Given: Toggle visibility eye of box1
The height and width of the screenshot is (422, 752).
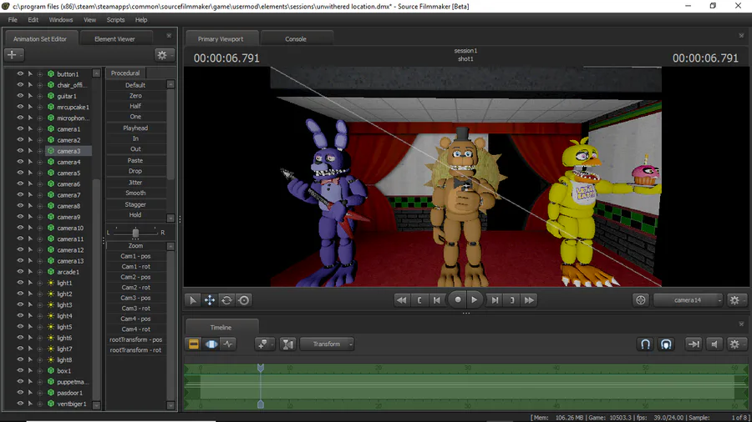Looking at the screenshot, I should (20, 370).
